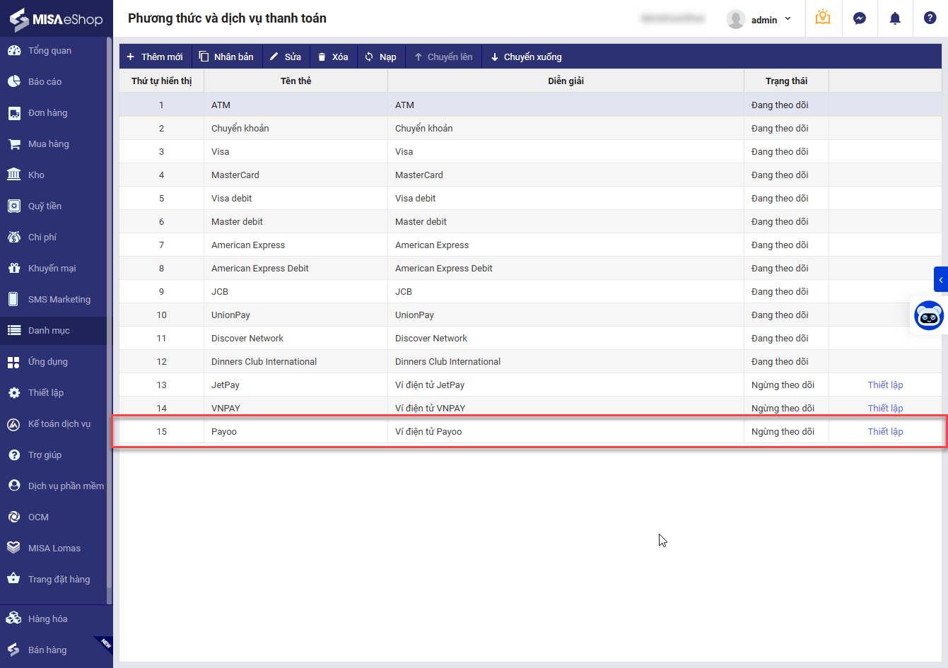948x668 pixels.
Task: Go to the Kế toán dịch vụ label
Action: [x=59, y=424]
